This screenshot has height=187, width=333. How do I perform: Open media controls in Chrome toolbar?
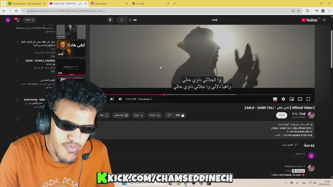point(317,11)
